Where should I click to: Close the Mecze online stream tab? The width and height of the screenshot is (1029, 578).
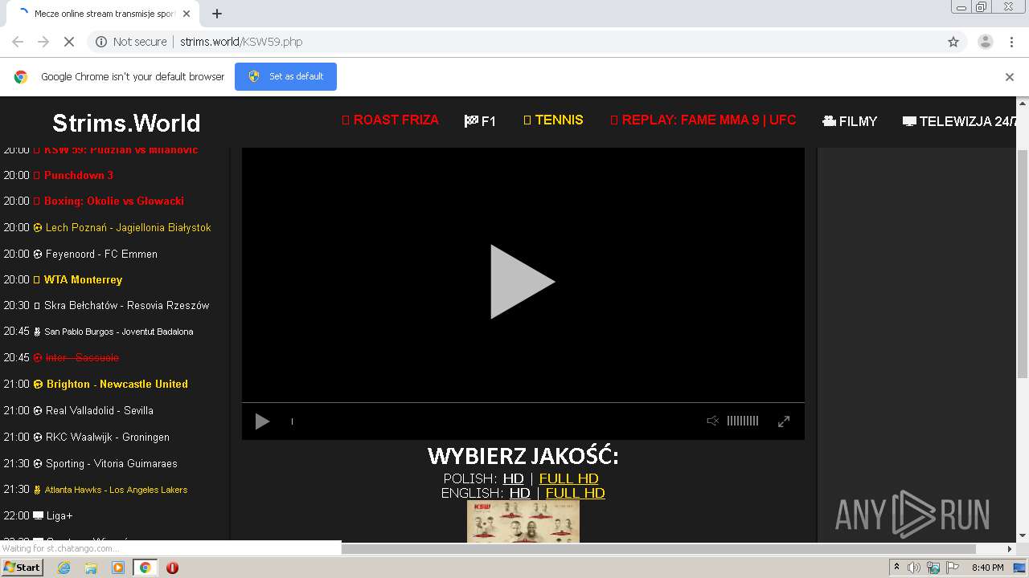187,14
